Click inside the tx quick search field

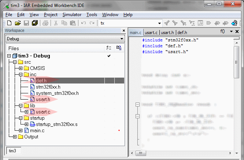coord(127,23)
